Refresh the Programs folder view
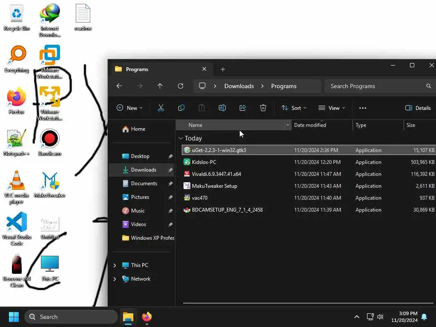The width and height of the screenshot is (436, 327). pyautogui.click(x=181, y=86)
